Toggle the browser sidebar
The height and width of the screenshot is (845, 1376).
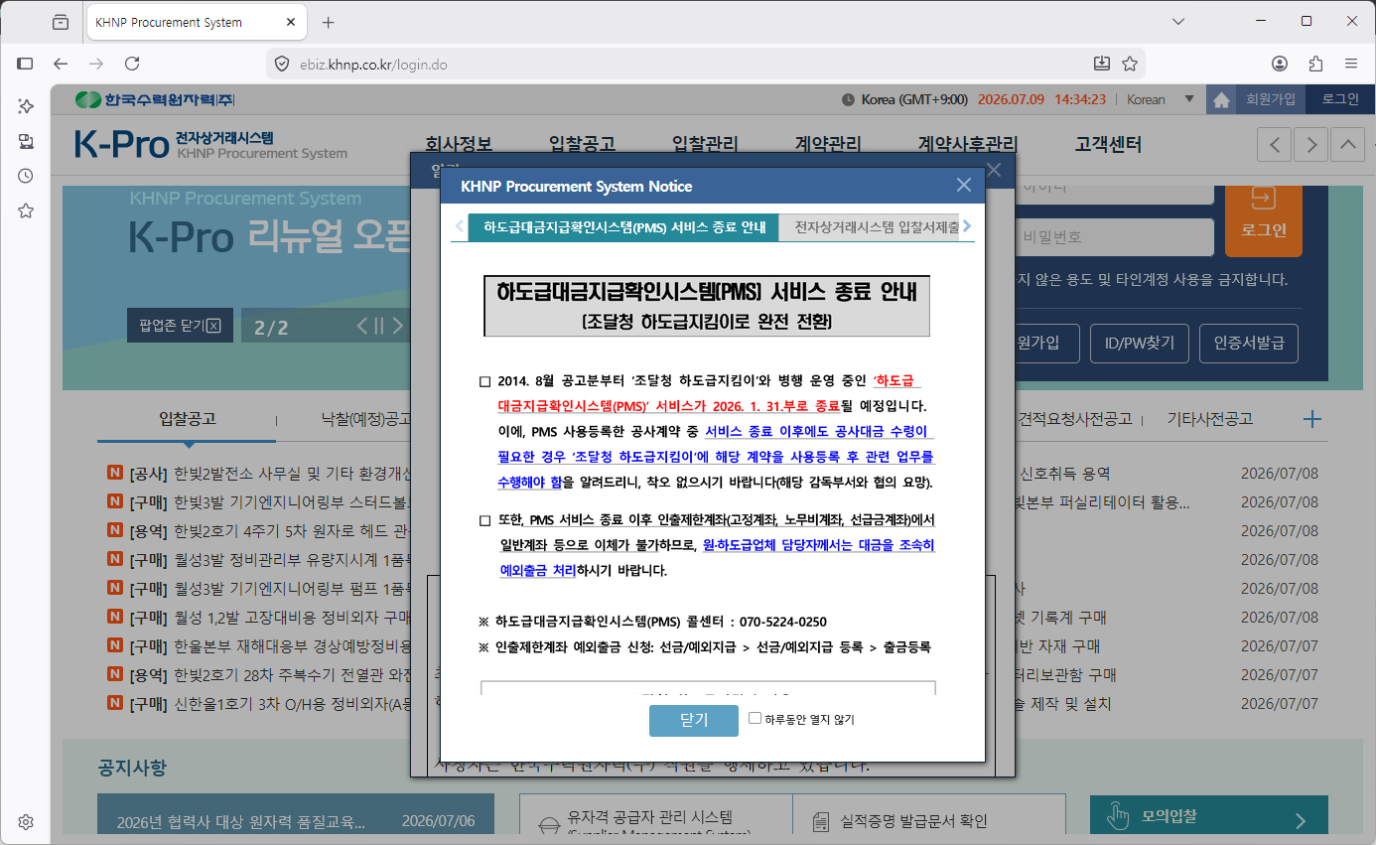click(x=26, y=64)
